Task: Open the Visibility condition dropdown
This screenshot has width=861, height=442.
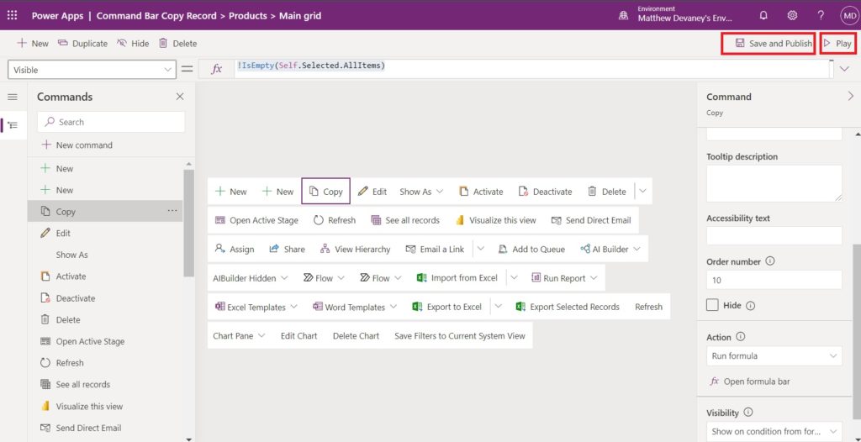Action: pyautogui.click(x=774, y=431)
